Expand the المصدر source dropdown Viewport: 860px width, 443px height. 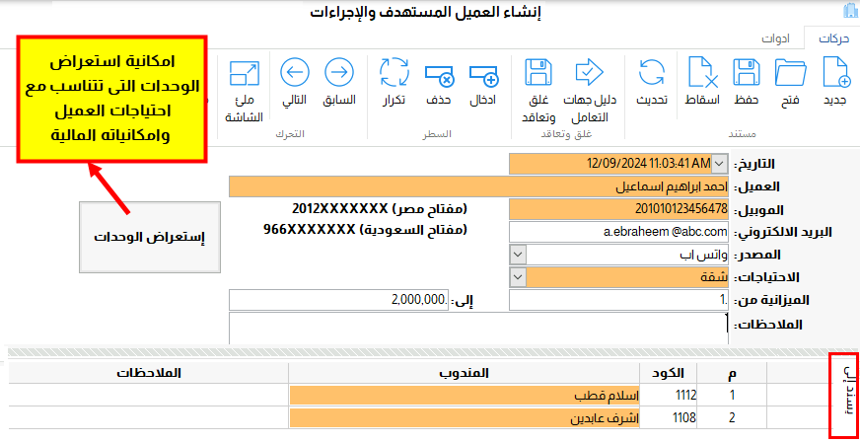pos(518,255)
